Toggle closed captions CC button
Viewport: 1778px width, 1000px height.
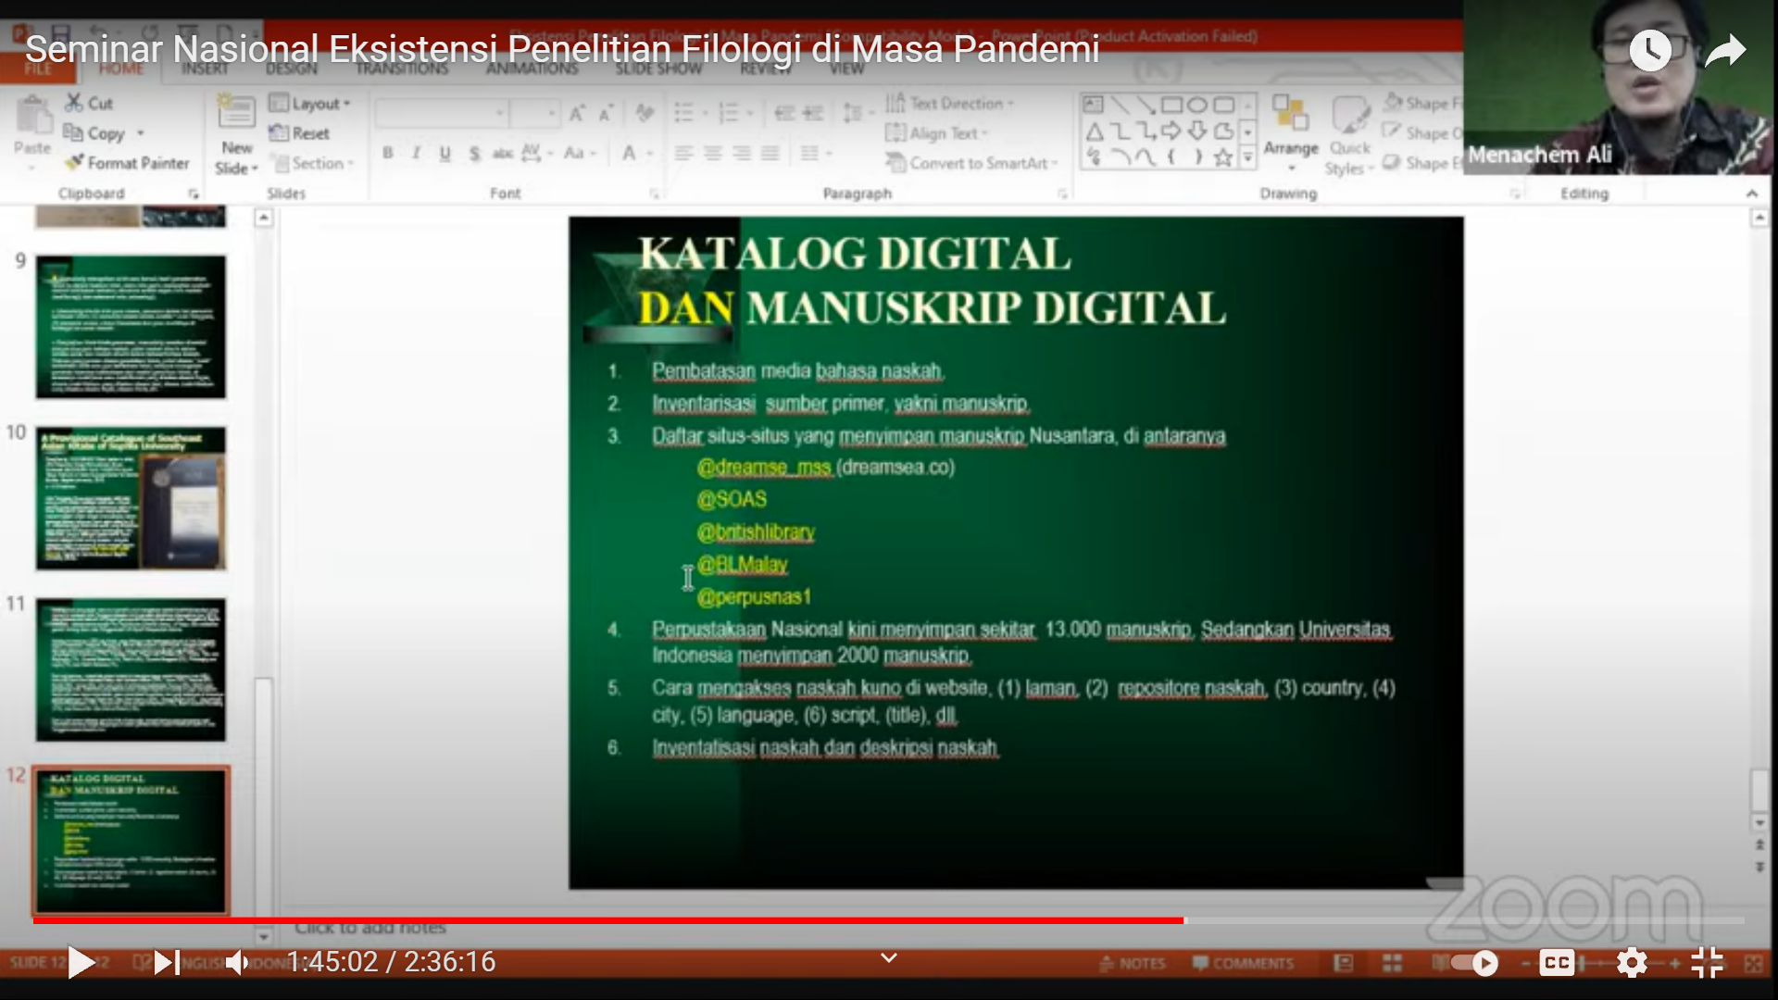click(1557, 963)
